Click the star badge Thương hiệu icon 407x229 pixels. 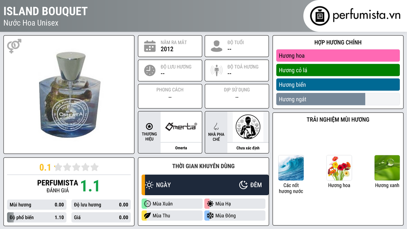[149, 126]
